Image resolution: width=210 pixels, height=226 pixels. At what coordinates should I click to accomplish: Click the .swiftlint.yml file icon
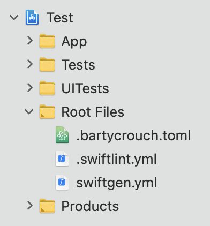point(62,159)
